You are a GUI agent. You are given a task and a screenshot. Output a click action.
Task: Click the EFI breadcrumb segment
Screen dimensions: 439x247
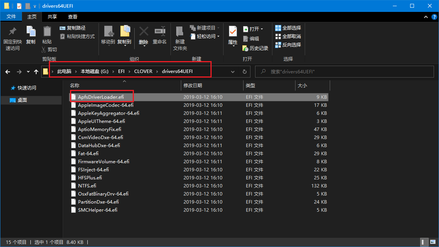[x=121, y=71]
